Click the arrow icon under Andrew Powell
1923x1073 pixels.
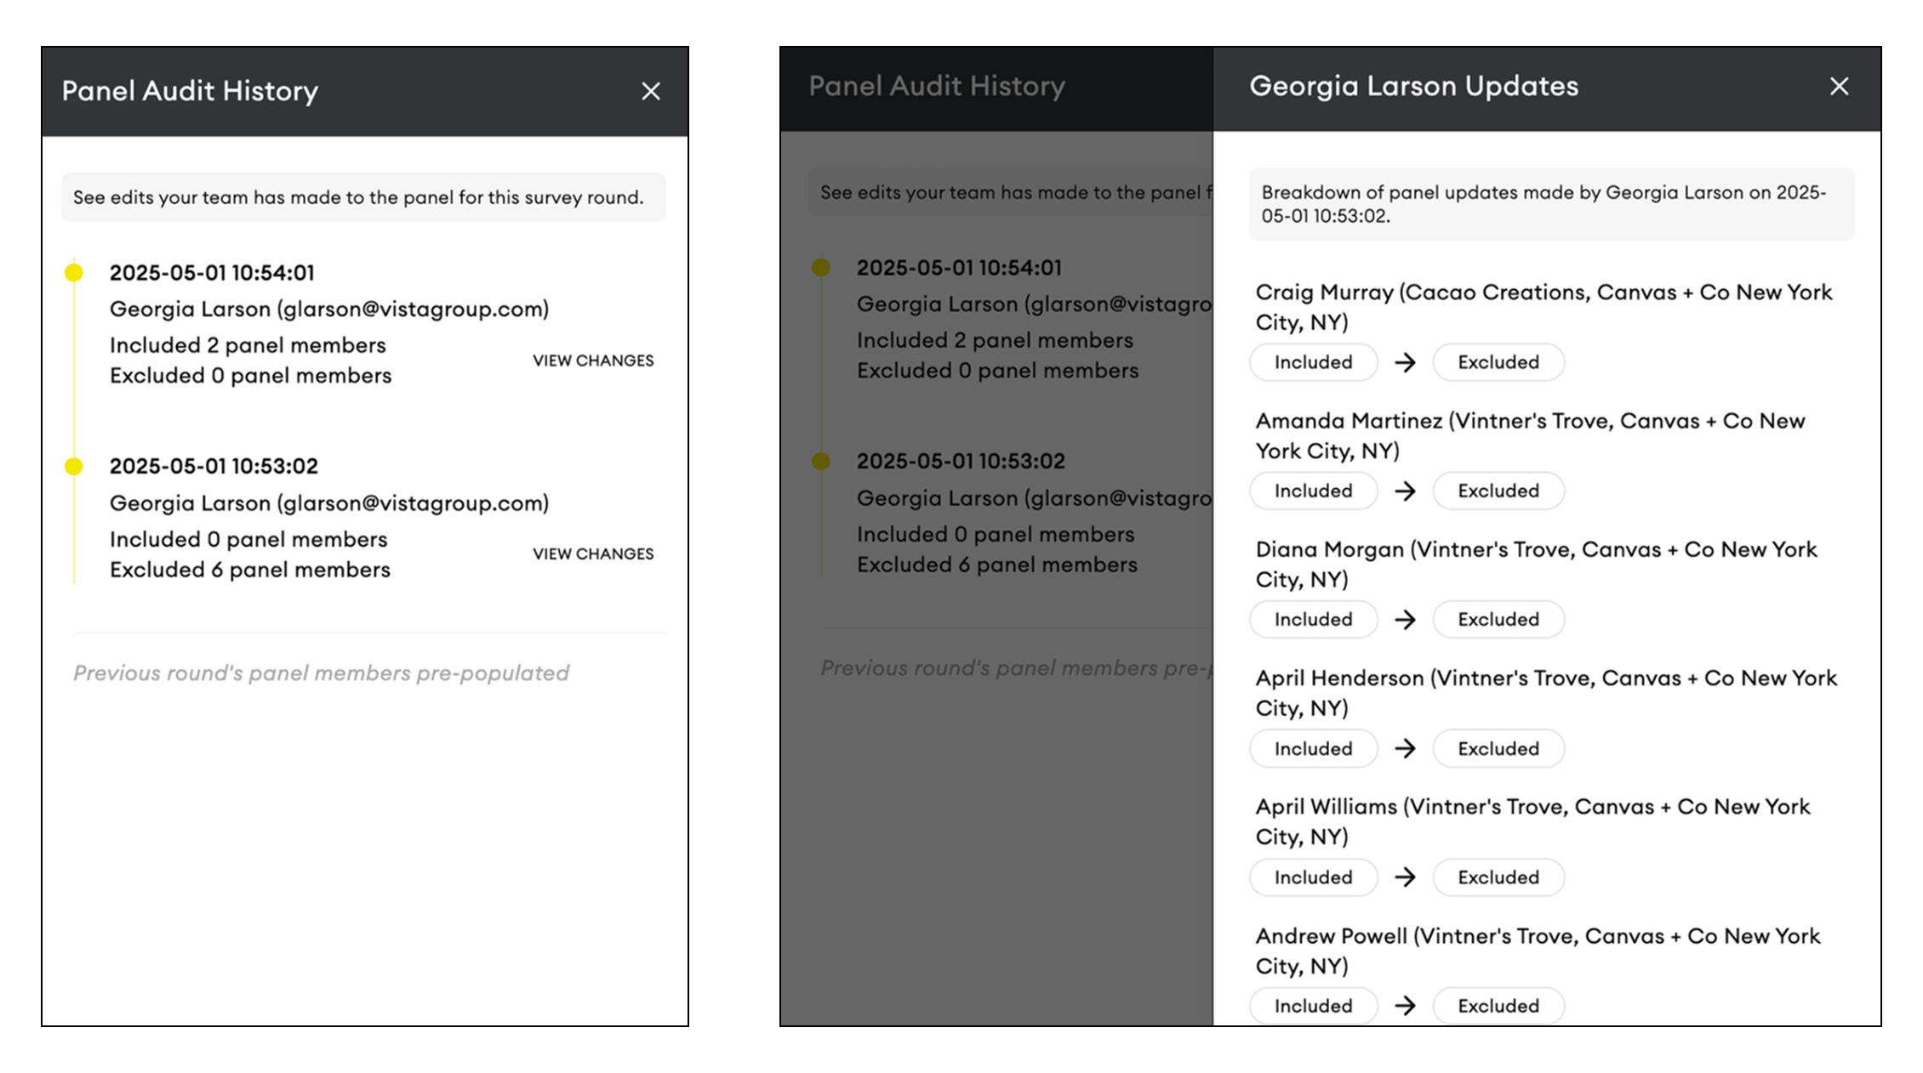click(x=1405, y=1006)
